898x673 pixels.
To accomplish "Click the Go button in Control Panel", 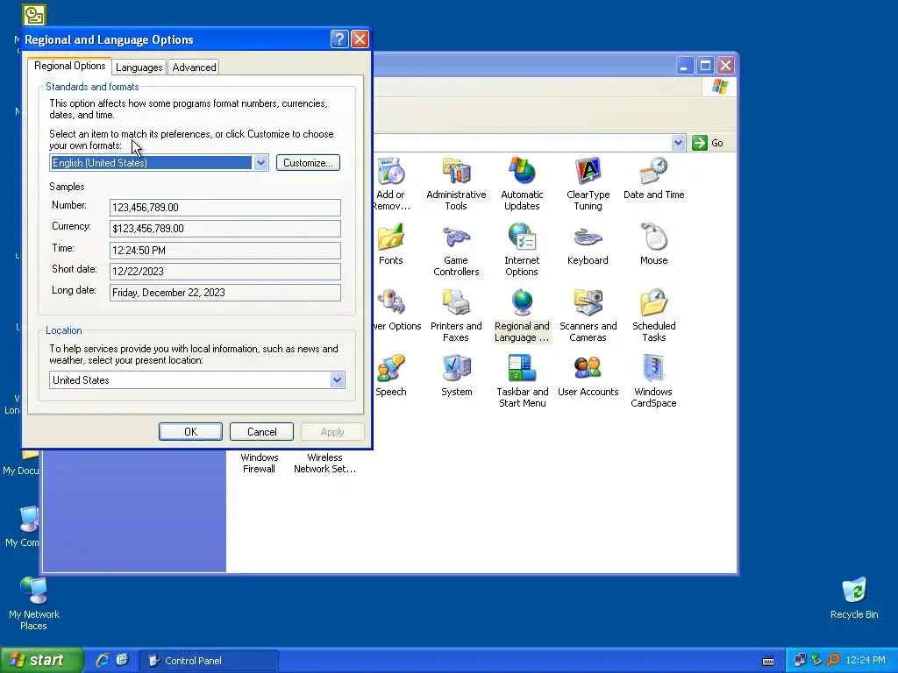I will pos(708,143).
